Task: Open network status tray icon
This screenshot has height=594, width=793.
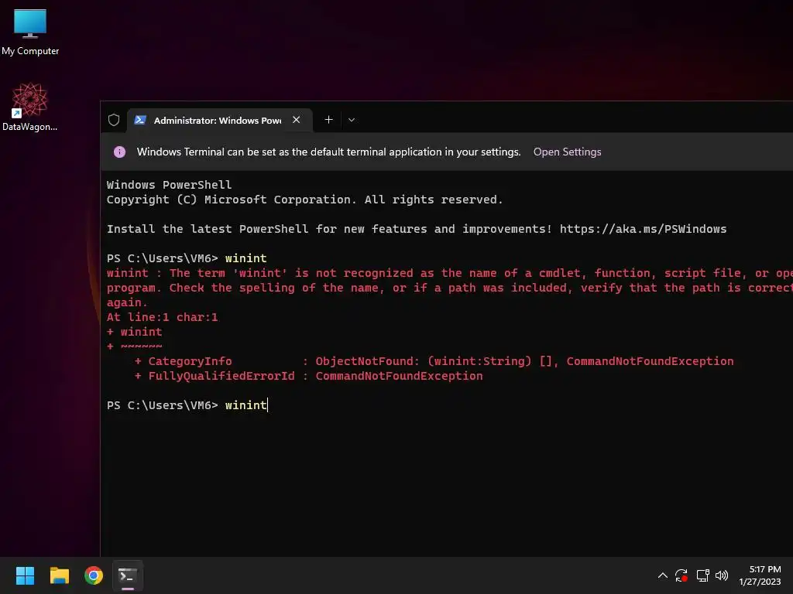Action: [702, 575]
